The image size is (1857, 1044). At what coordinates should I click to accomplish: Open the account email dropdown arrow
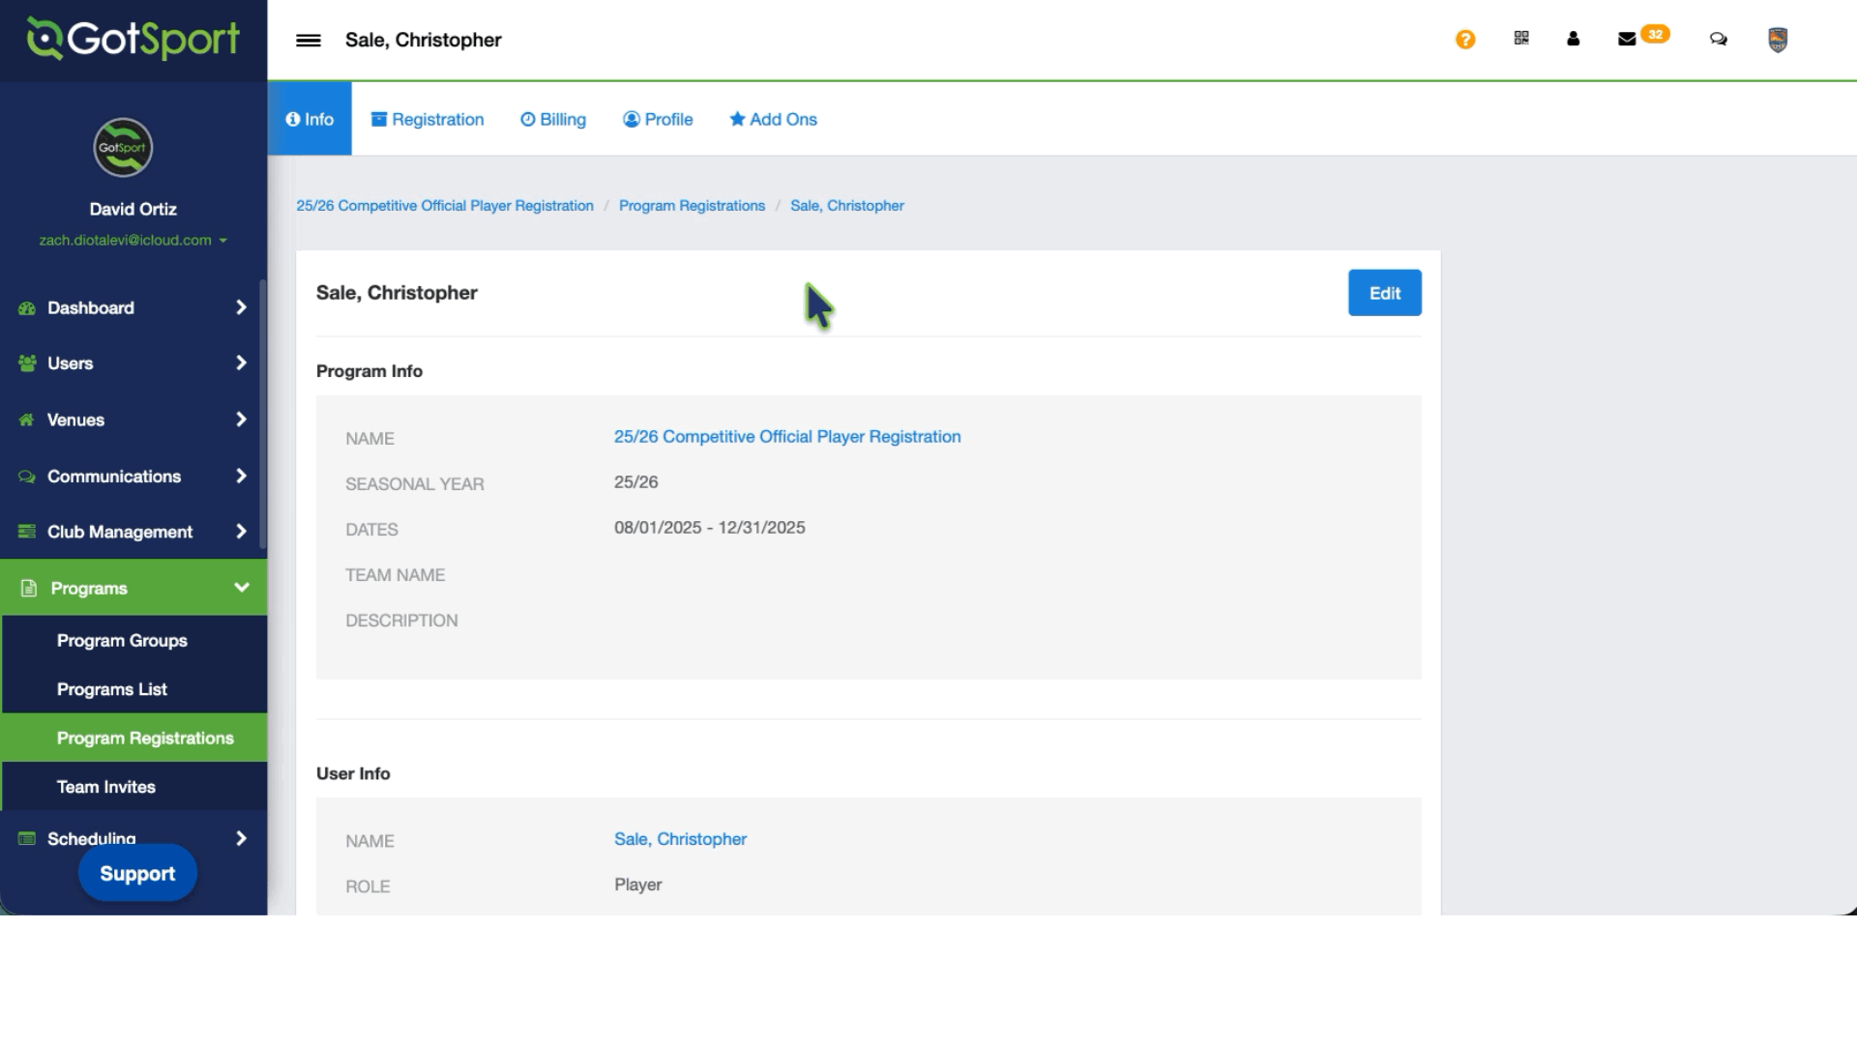(223, 241)
